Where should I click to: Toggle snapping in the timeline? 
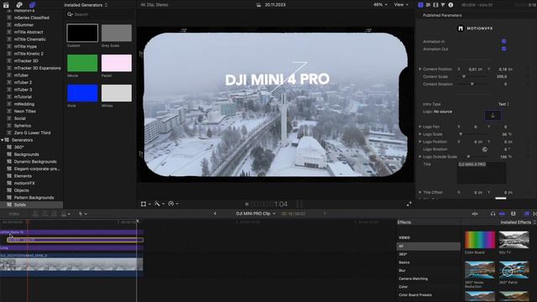502,214
